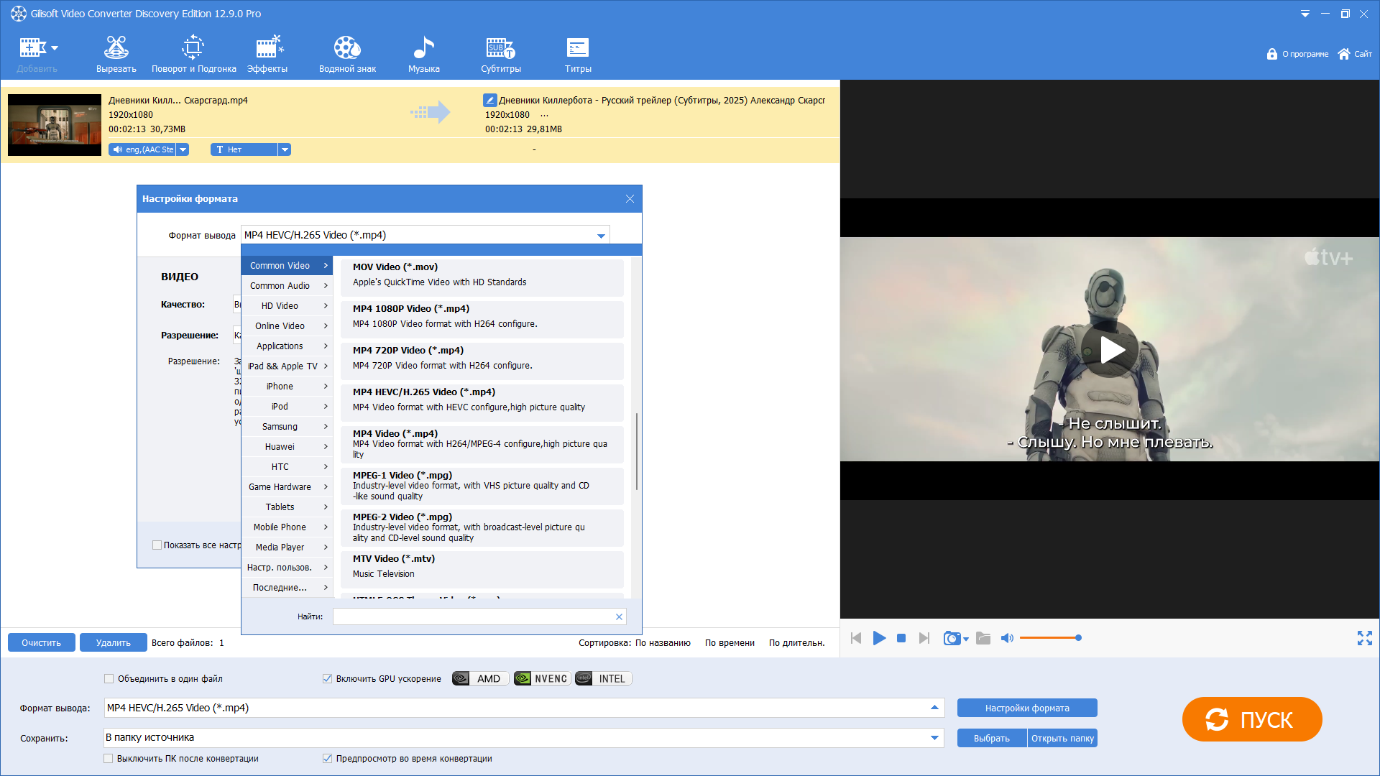Enable Объединить в один файл checkbox

[x=109, y=678]
